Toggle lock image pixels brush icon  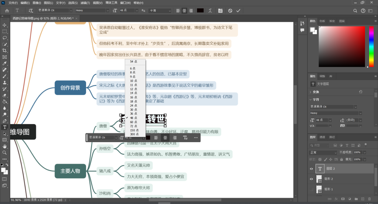[x=326, y=159]
